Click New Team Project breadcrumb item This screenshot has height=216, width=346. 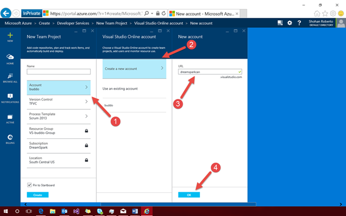coord(112,23)
